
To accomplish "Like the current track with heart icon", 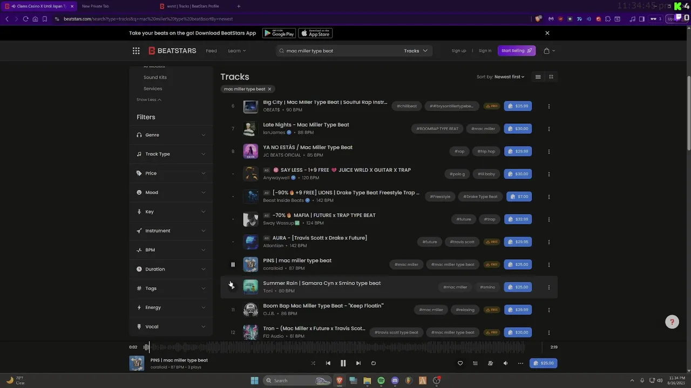I will point(460,363).
